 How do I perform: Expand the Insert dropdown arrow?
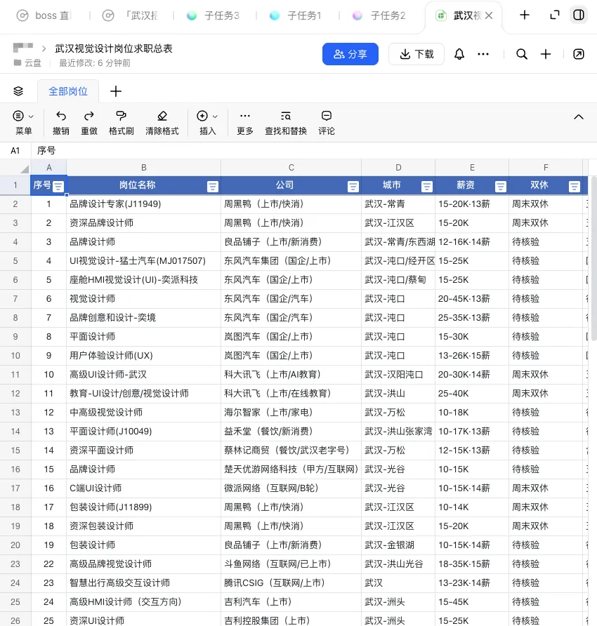[215, 116]
